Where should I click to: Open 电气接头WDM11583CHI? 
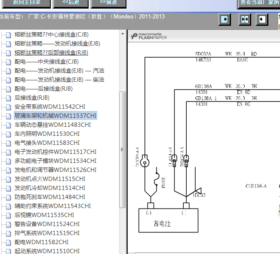47,143
